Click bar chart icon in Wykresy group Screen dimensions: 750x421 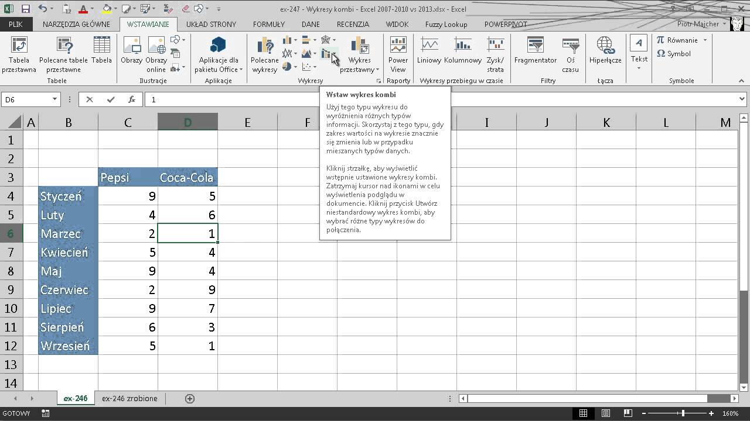306,40
